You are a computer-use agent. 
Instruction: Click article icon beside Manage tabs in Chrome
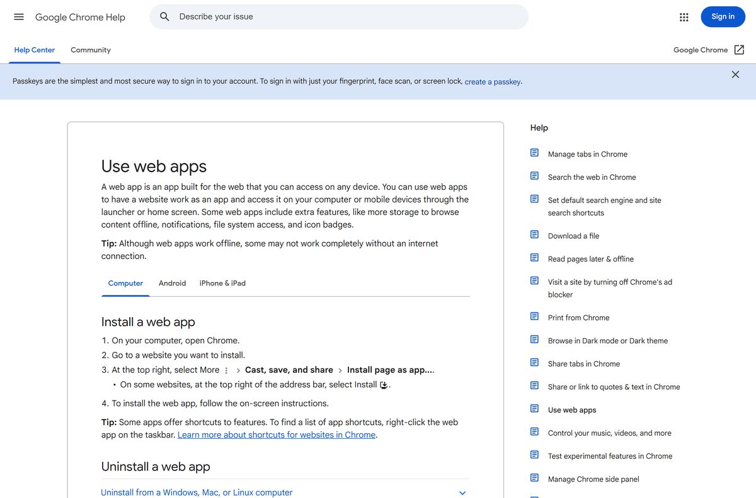click(534, 153)
